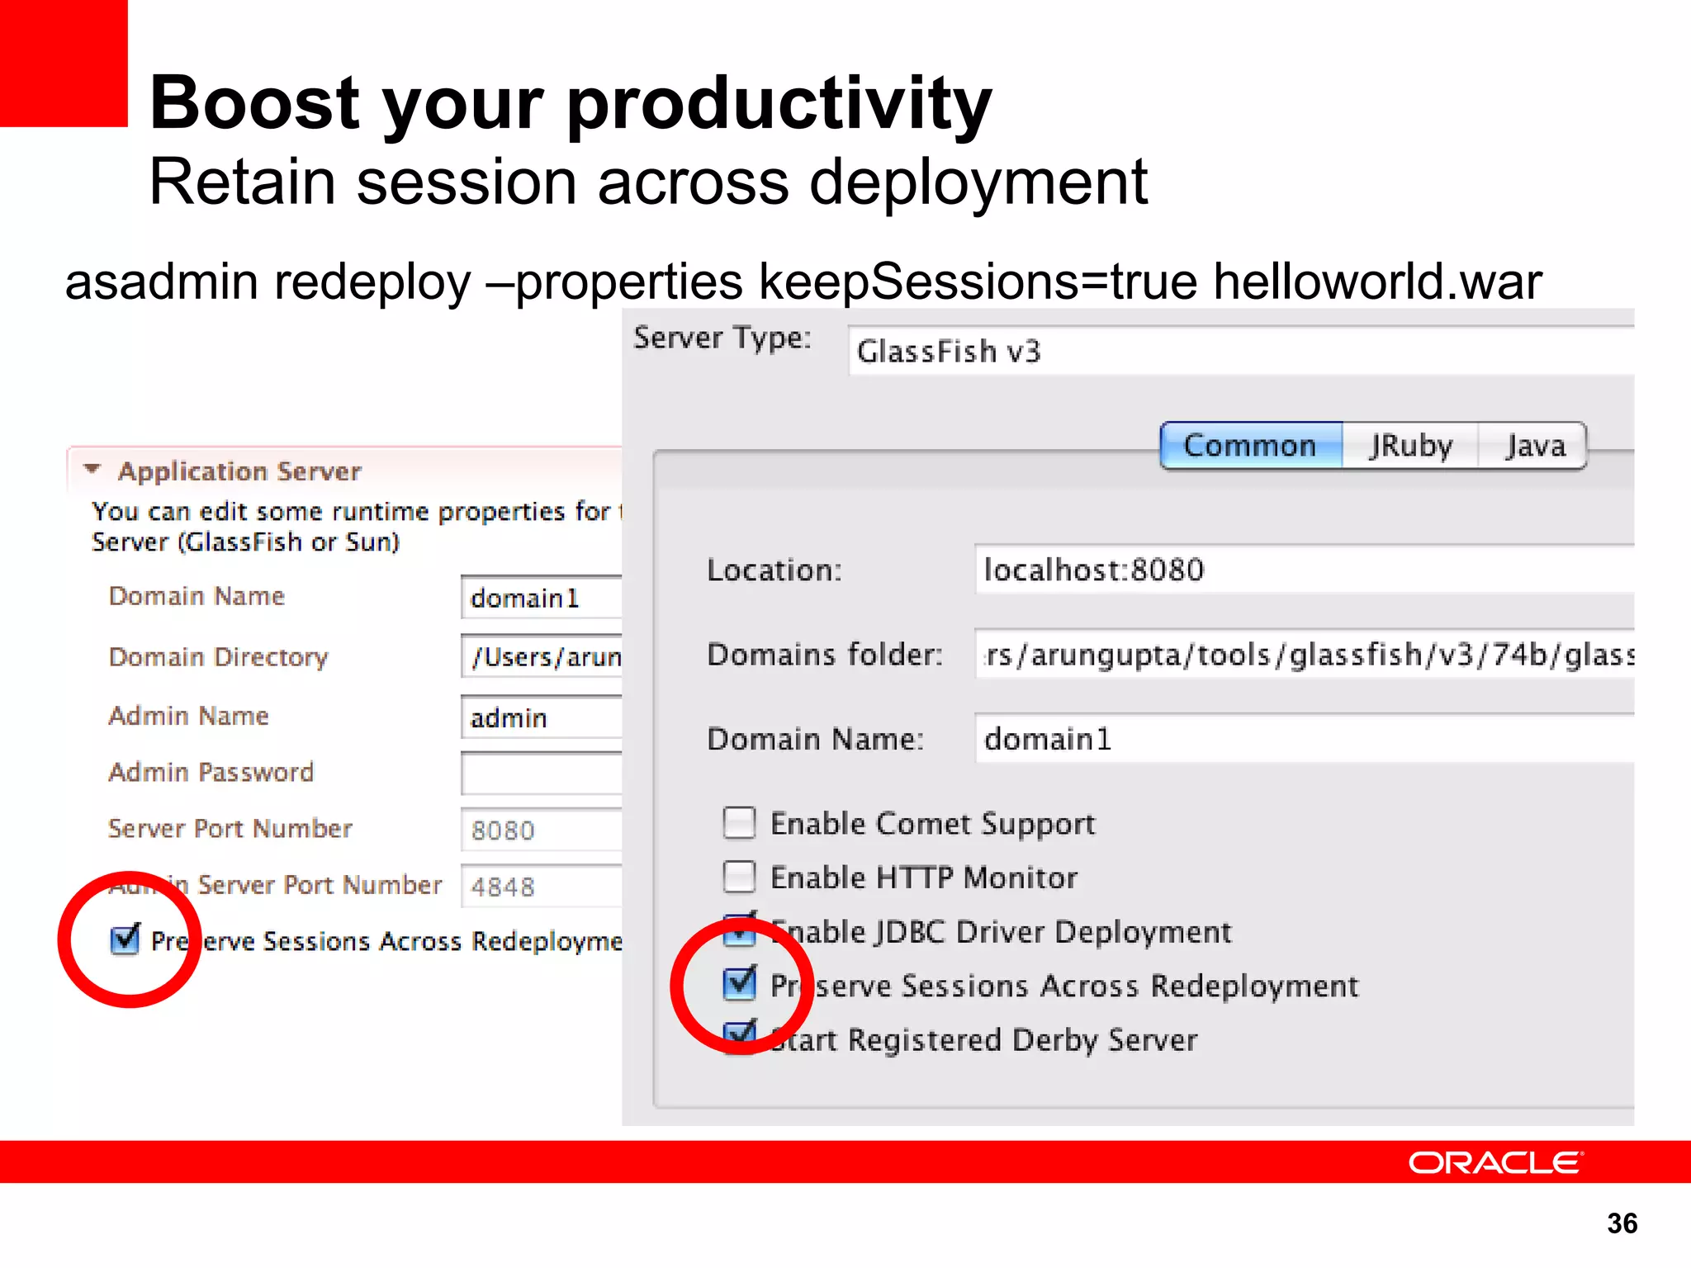This screenshot has width=1691, height=1268.
Task: Click left panel Domain Name field
Action: pyautogui.click(x=542, y=598)
